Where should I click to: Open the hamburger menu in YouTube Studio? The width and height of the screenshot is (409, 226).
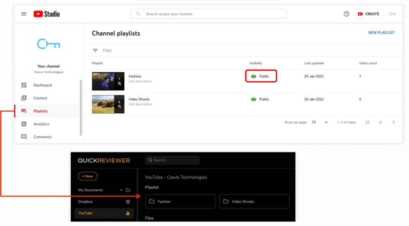[24, 14]
